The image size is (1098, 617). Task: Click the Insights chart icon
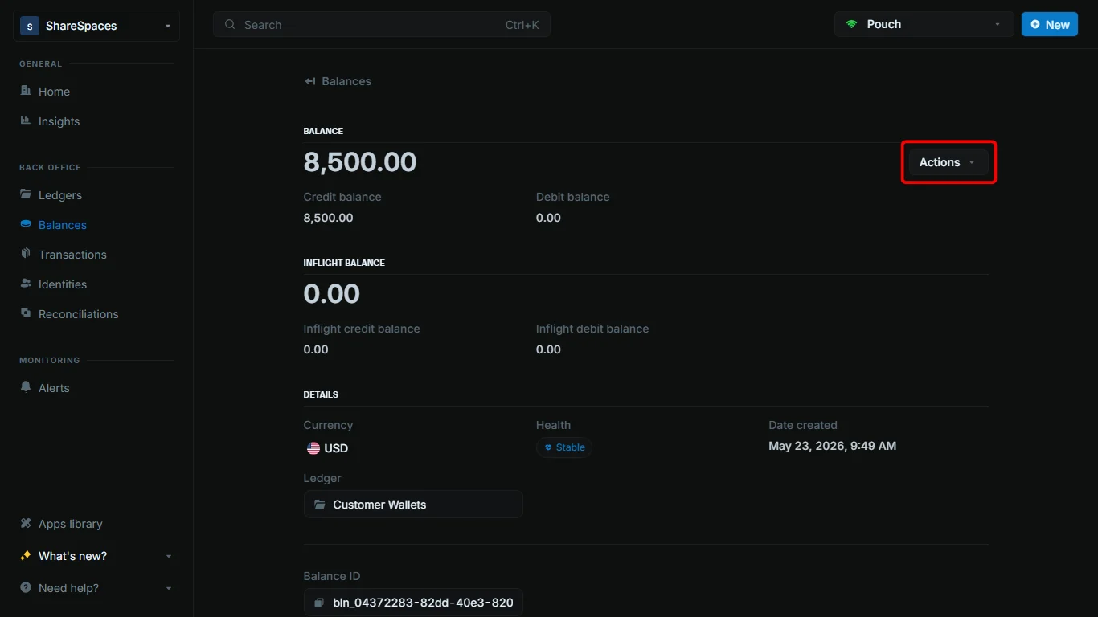[x=26, y=121]
